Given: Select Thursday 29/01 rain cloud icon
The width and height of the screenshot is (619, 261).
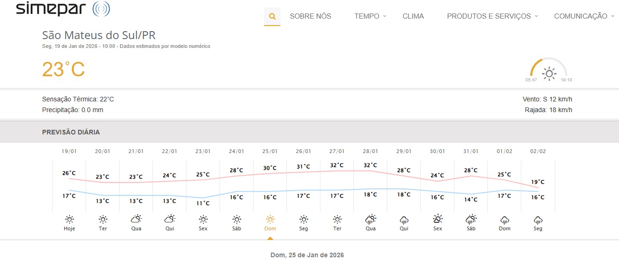Looking at the screenshot, I should [x=404, y=219].
